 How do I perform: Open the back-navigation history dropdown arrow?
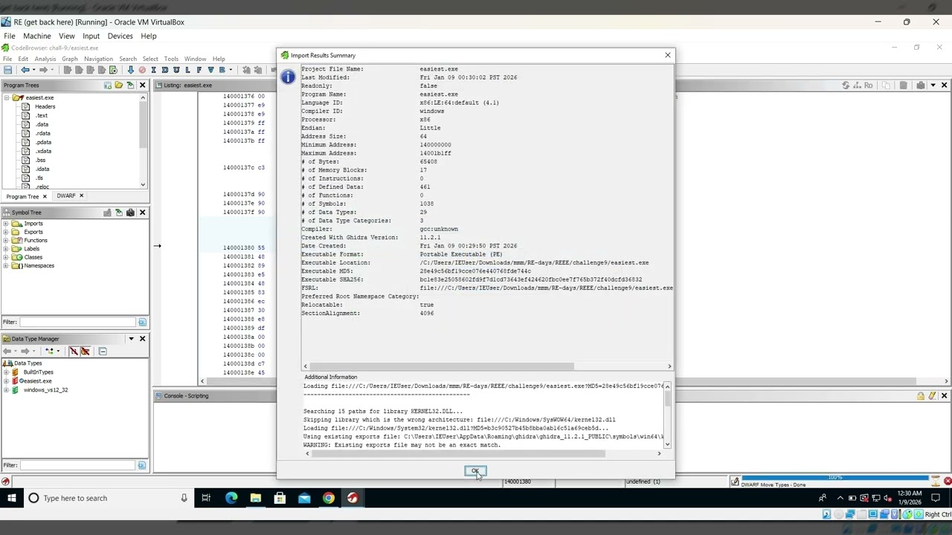(34, 70)
